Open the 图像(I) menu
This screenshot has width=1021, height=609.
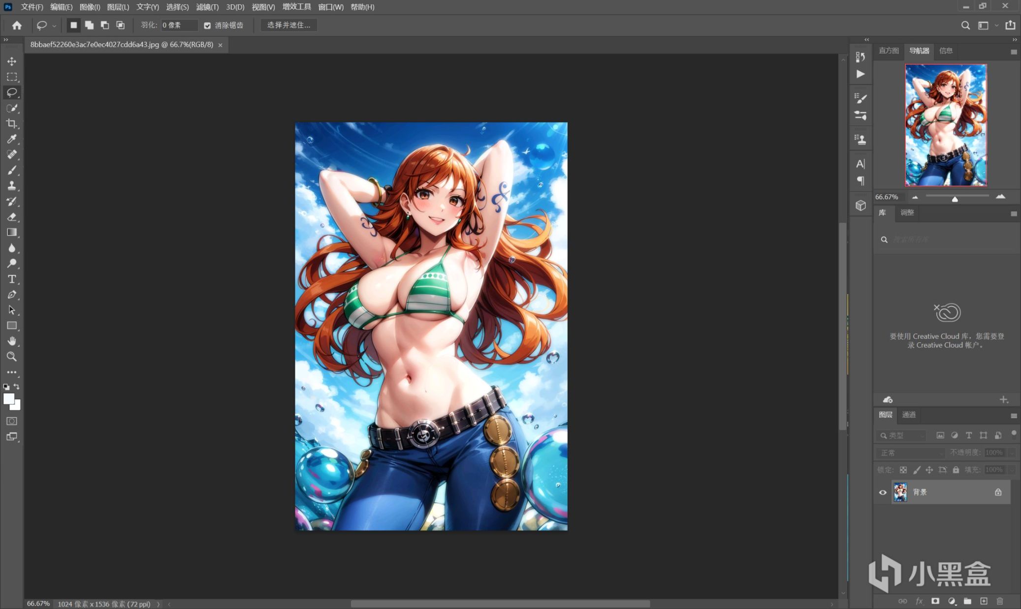[x=90, y=7]
